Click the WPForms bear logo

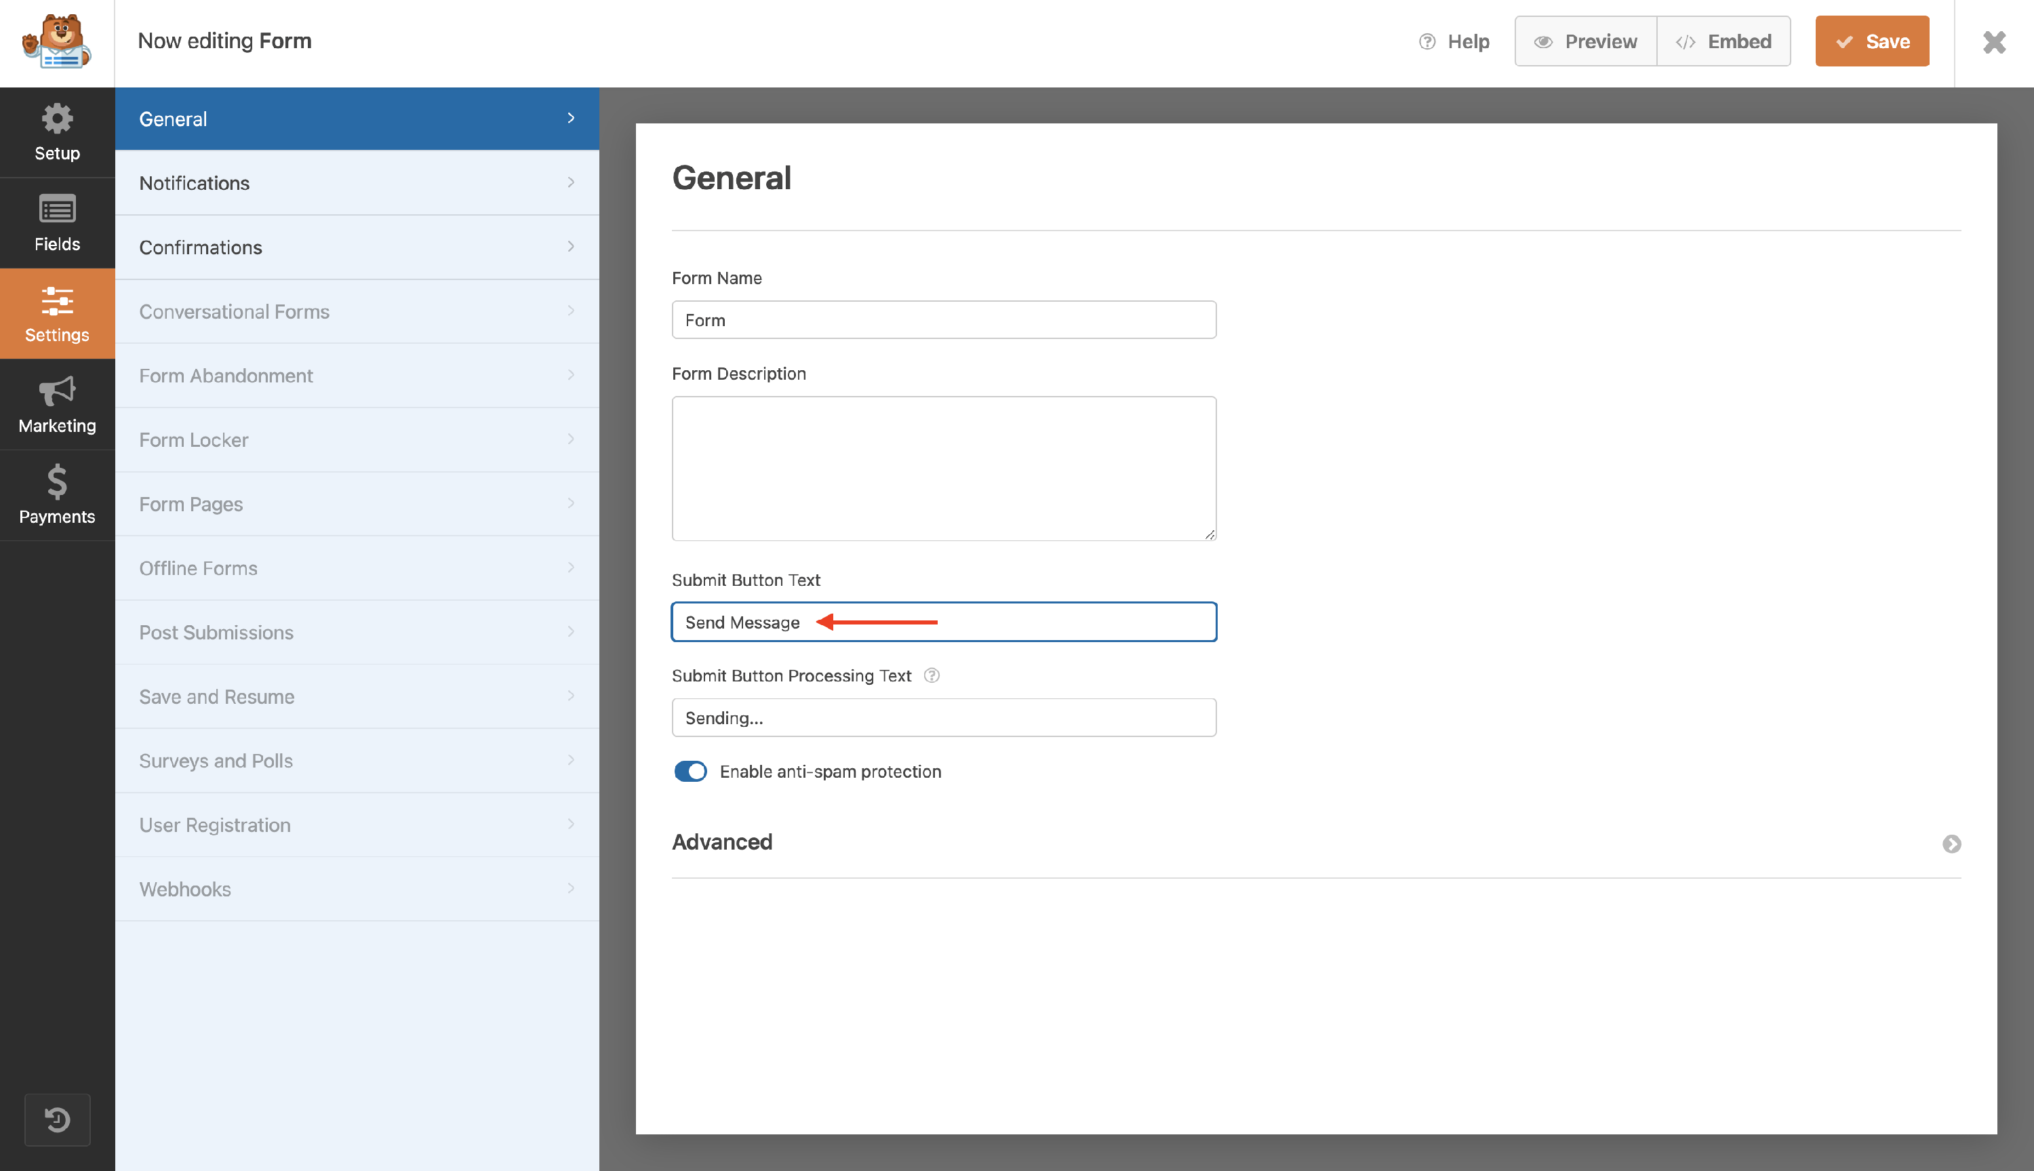coord(56,42)
